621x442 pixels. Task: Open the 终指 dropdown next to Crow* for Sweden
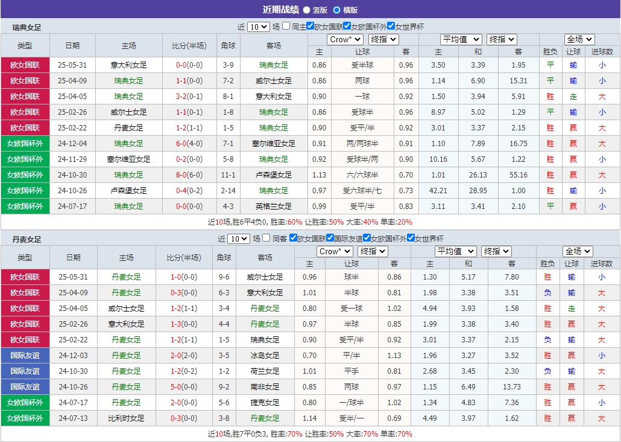tap(383, 39)
